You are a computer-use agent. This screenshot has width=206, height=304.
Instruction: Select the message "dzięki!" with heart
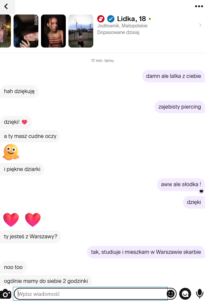16,122
